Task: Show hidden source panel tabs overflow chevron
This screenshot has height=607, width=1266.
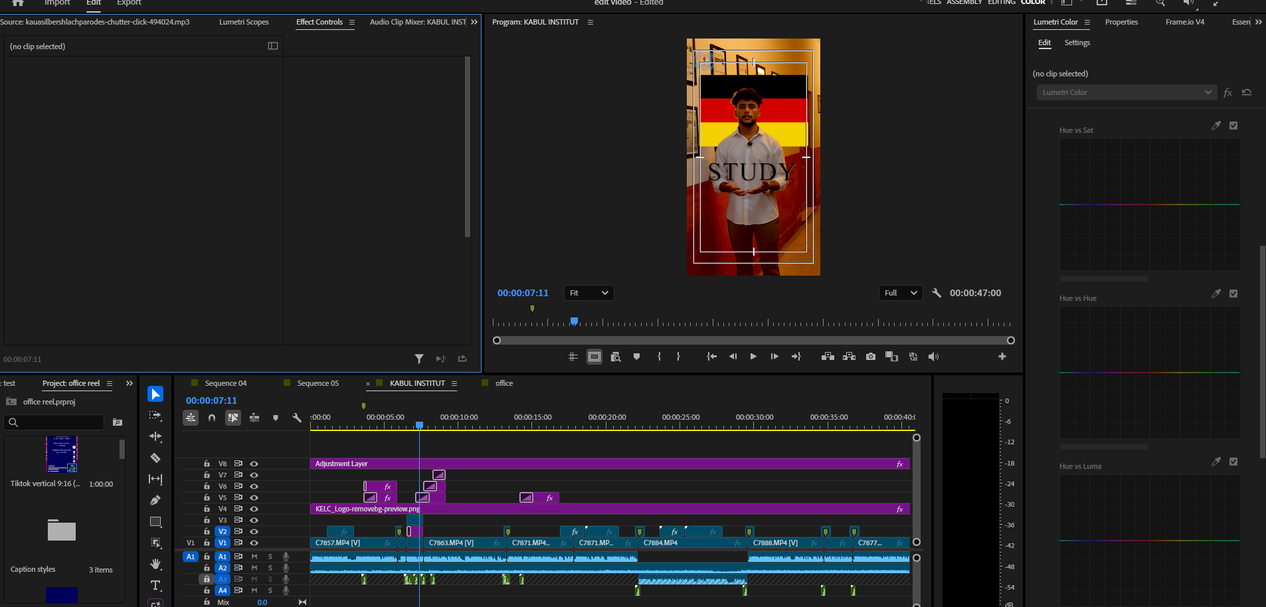Action: click(474, 22)
